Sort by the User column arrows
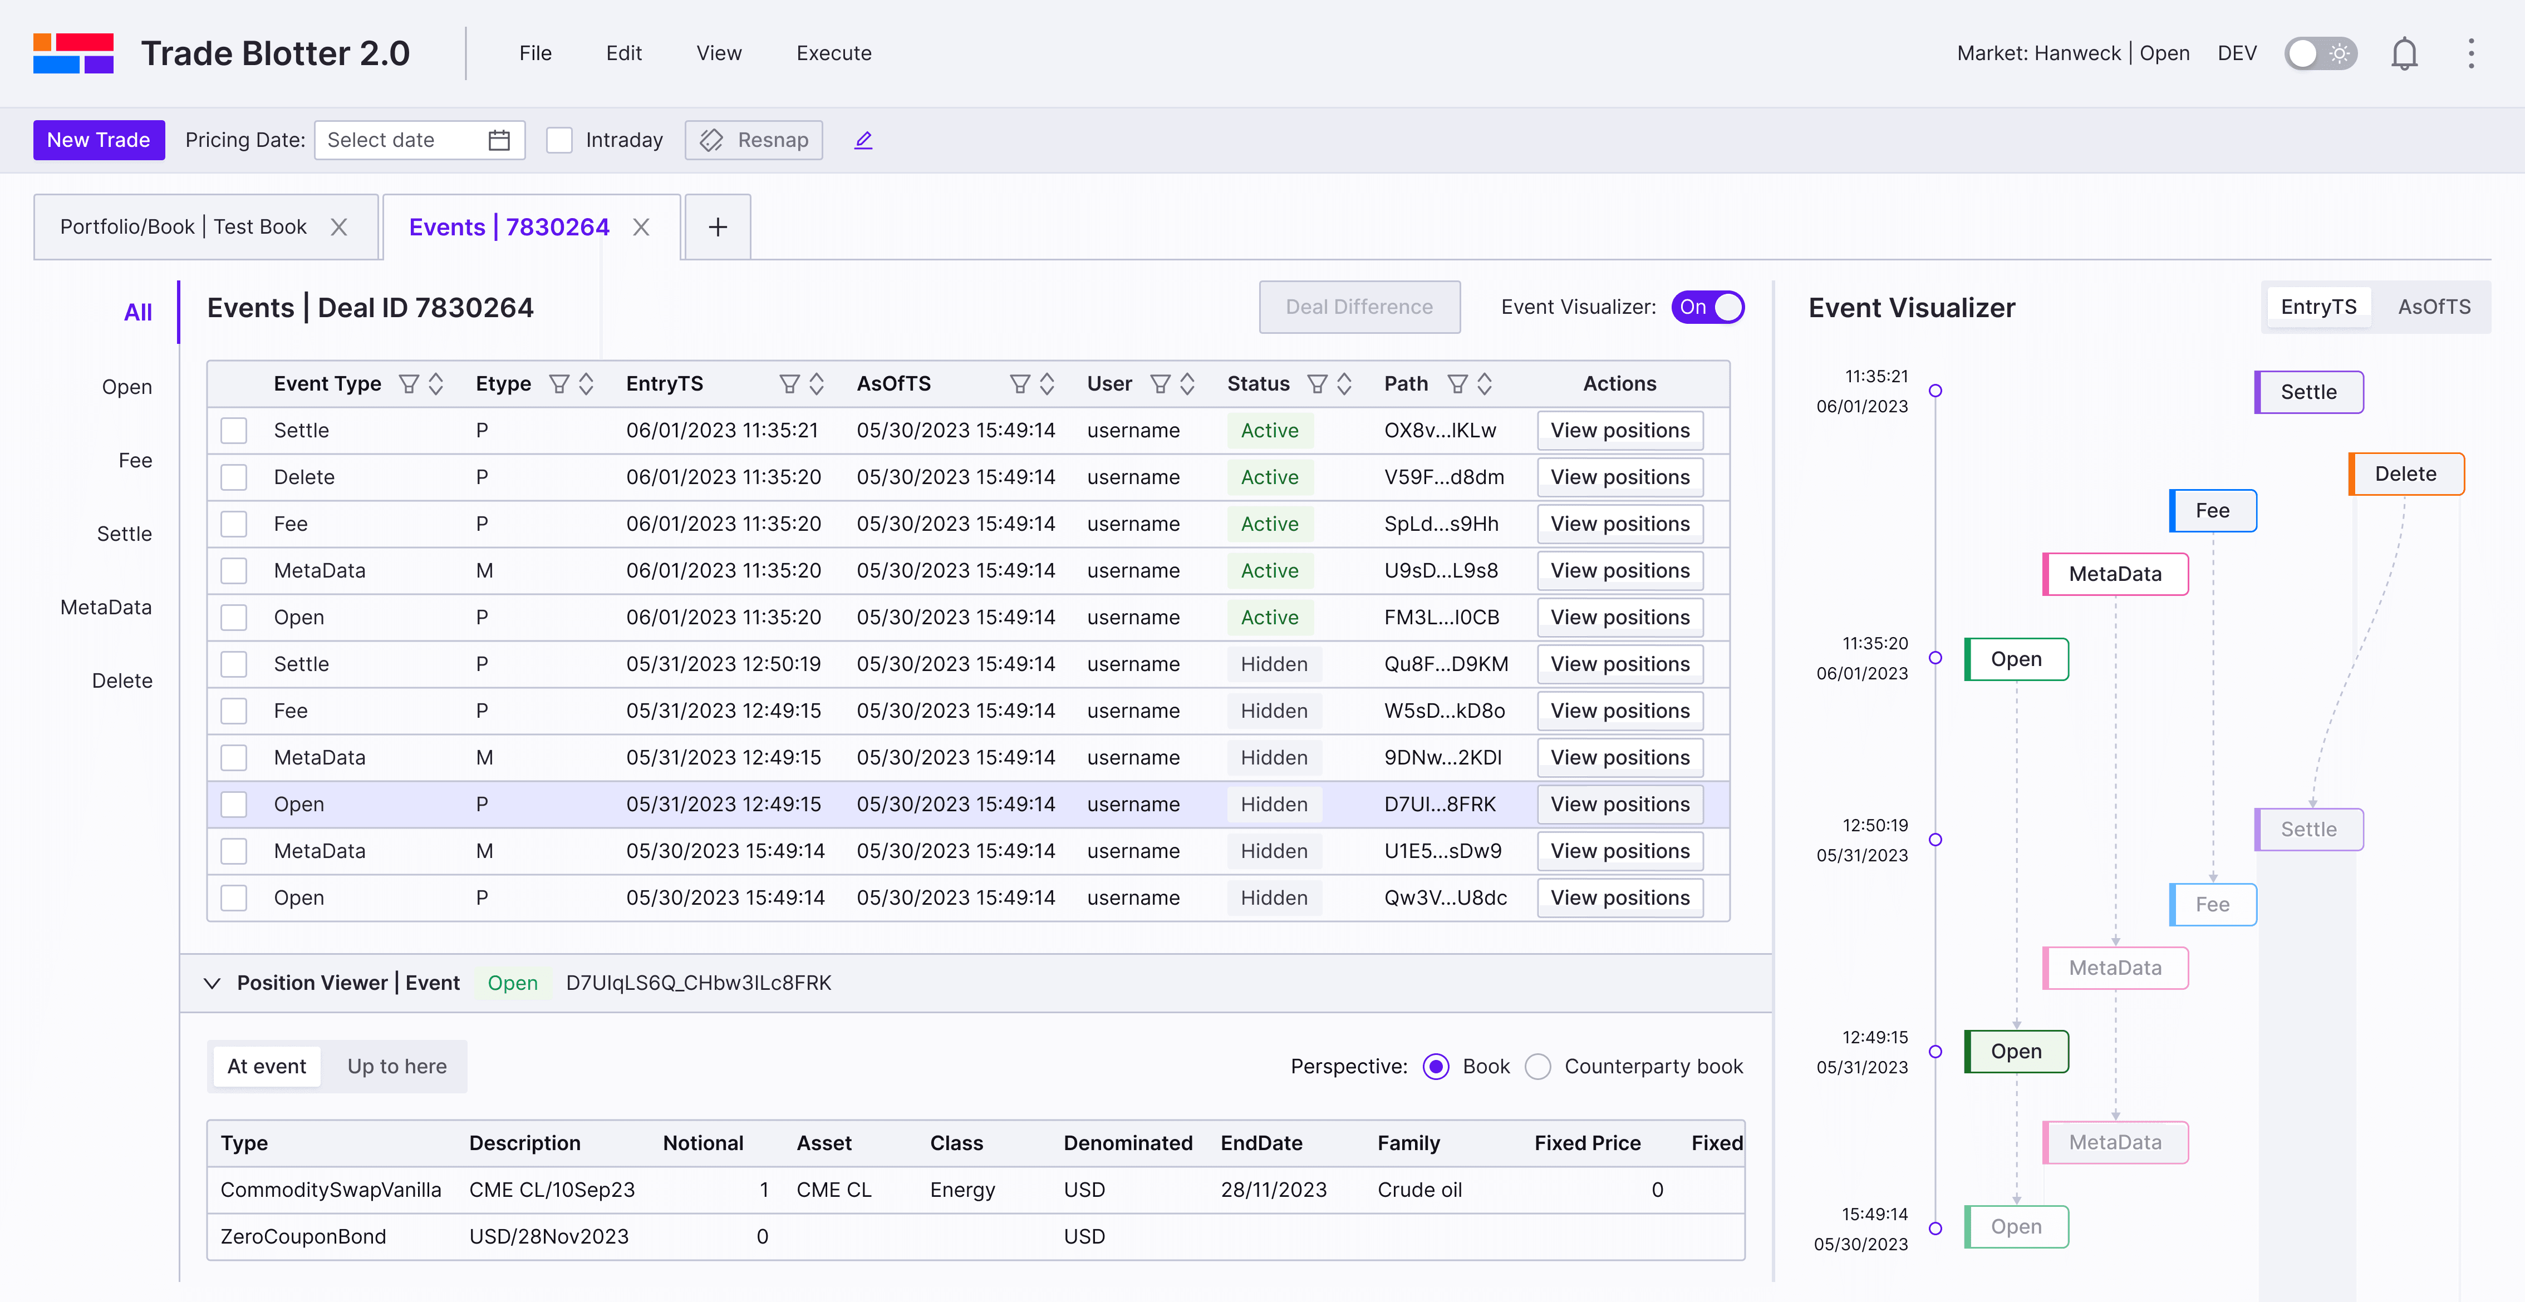Image resolution: width=2525 pixels, height=1302 pixels. coord(1187,384)
